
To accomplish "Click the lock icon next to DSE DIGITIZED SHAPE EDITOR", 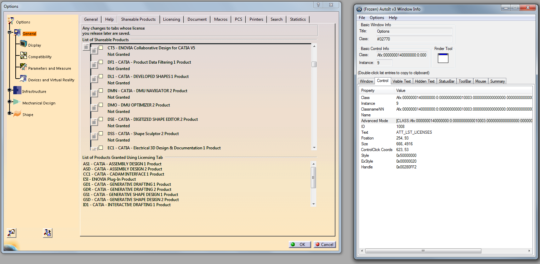I will (94, 122).
